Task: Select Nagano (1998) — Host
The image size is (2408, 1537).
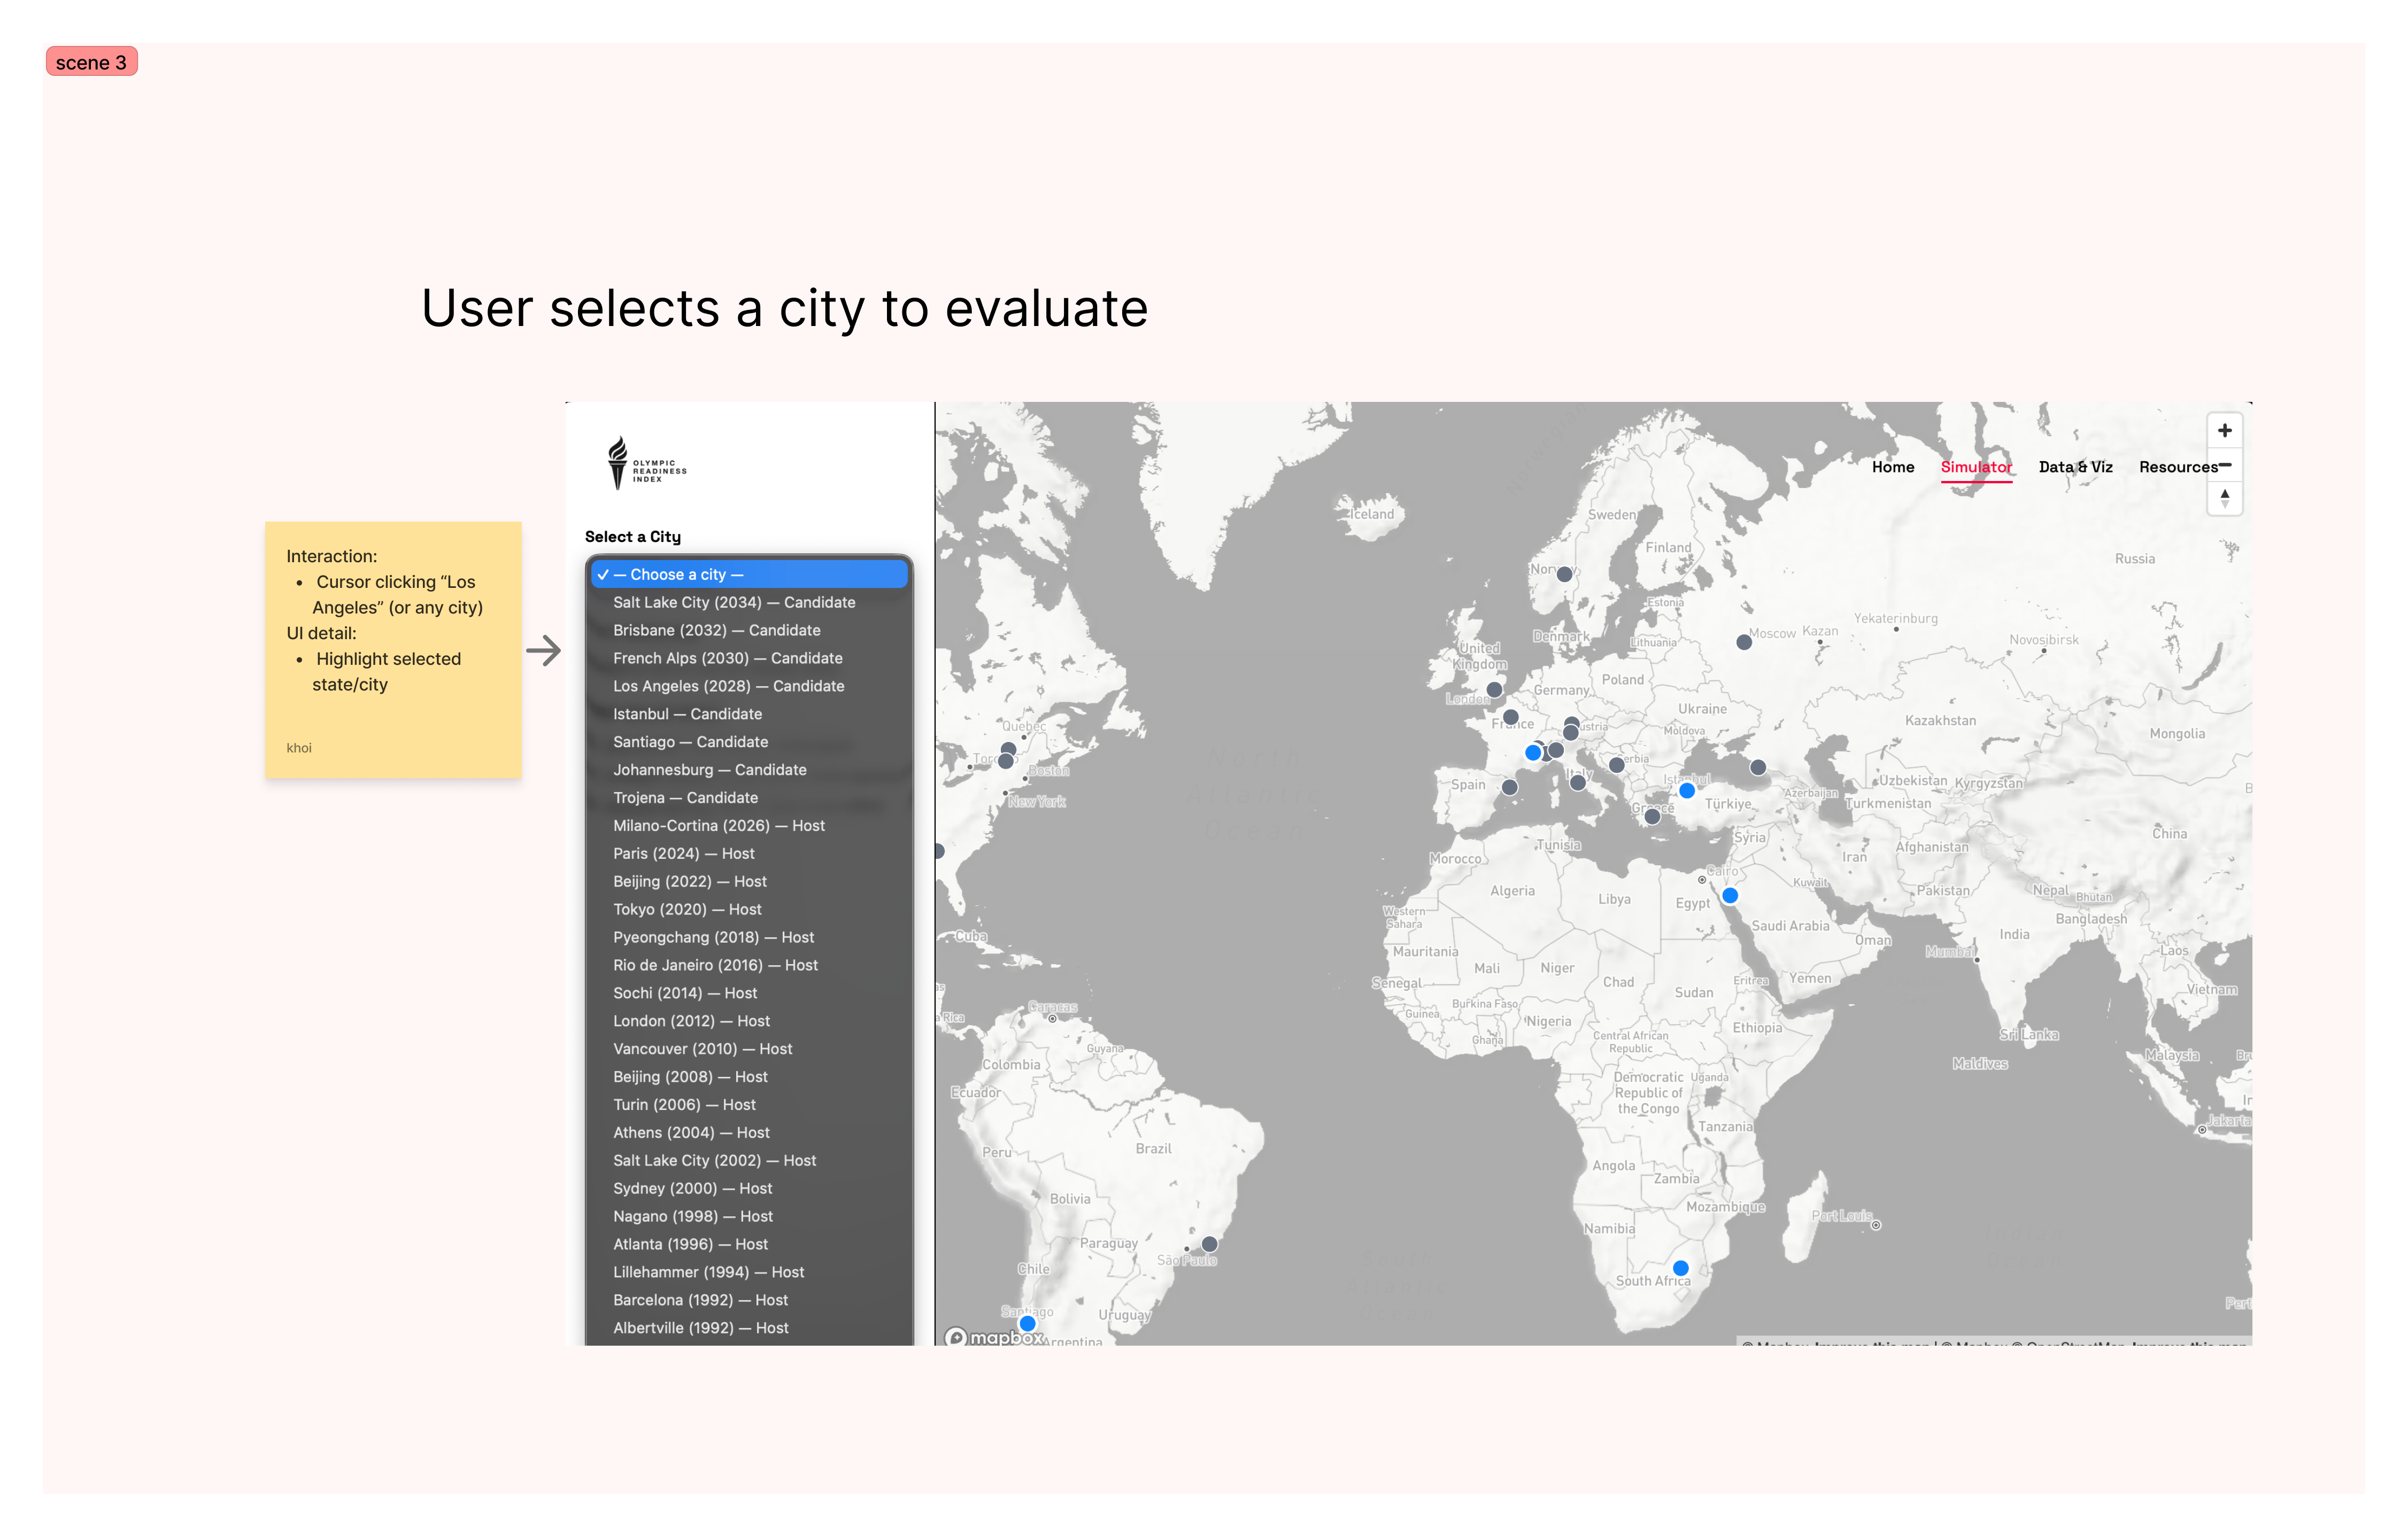Action: coord(749,1217)
